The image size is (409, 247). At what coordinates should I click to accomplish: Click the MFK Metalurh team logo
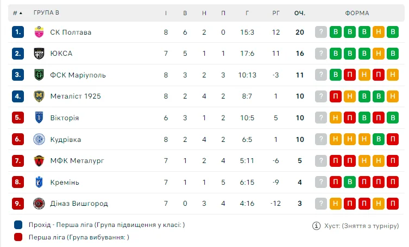coord(39,160)
